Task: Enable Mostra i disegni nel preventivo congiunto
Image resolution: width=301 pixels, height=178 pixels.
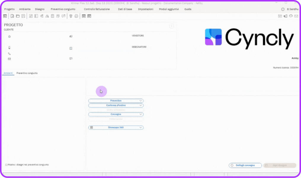Action: [6, 165]
